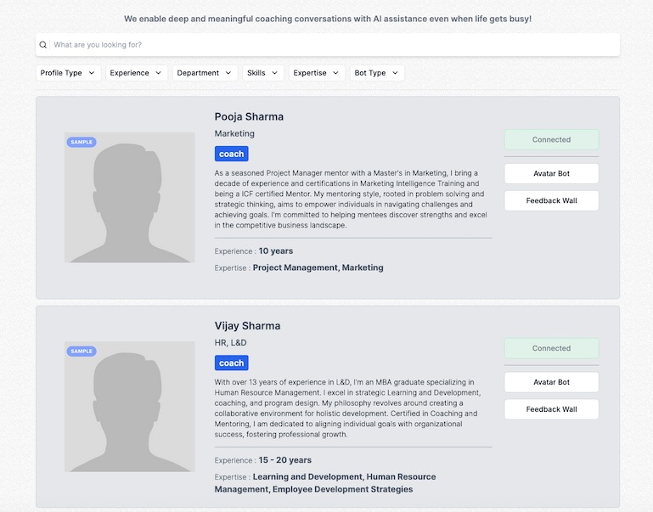Click Vijay Sharma's profile avatar image
653x512 pixels.
click(129, 407)
